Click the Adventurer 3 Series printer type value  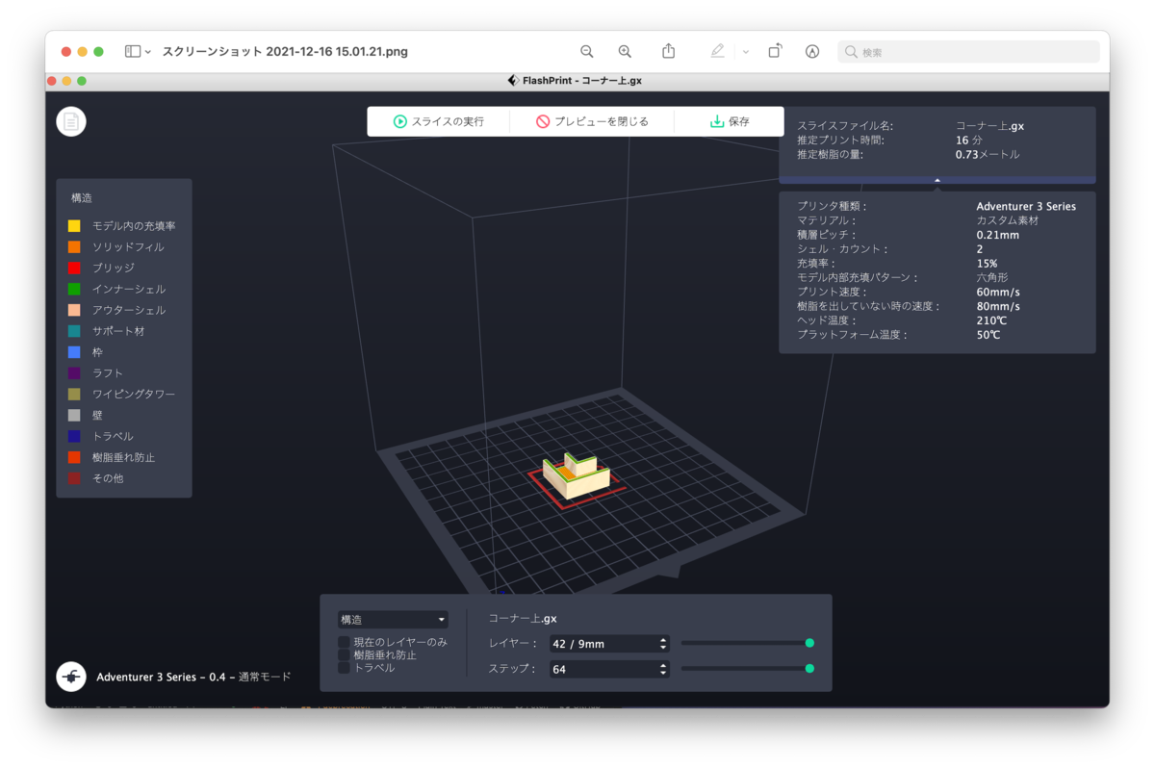pos(1026,206)
